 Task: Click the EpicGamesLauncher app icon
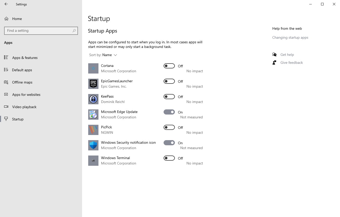click(93, 84)
